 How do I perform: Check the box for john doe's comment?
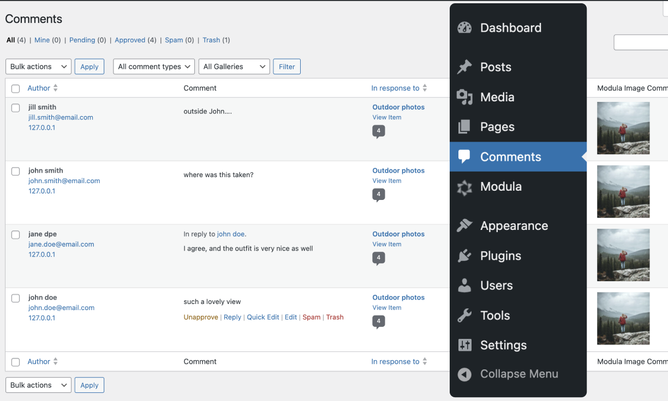click(x=16, y=298)
